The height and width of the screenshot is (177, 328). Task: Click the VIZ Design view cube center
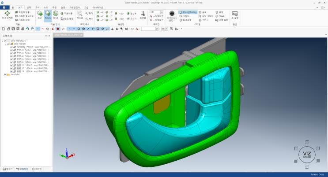tap(307, 155)
